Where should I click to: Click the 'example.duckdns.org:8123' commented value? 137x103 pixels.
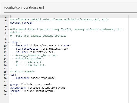pyautogui.click(x=49, y=36)
